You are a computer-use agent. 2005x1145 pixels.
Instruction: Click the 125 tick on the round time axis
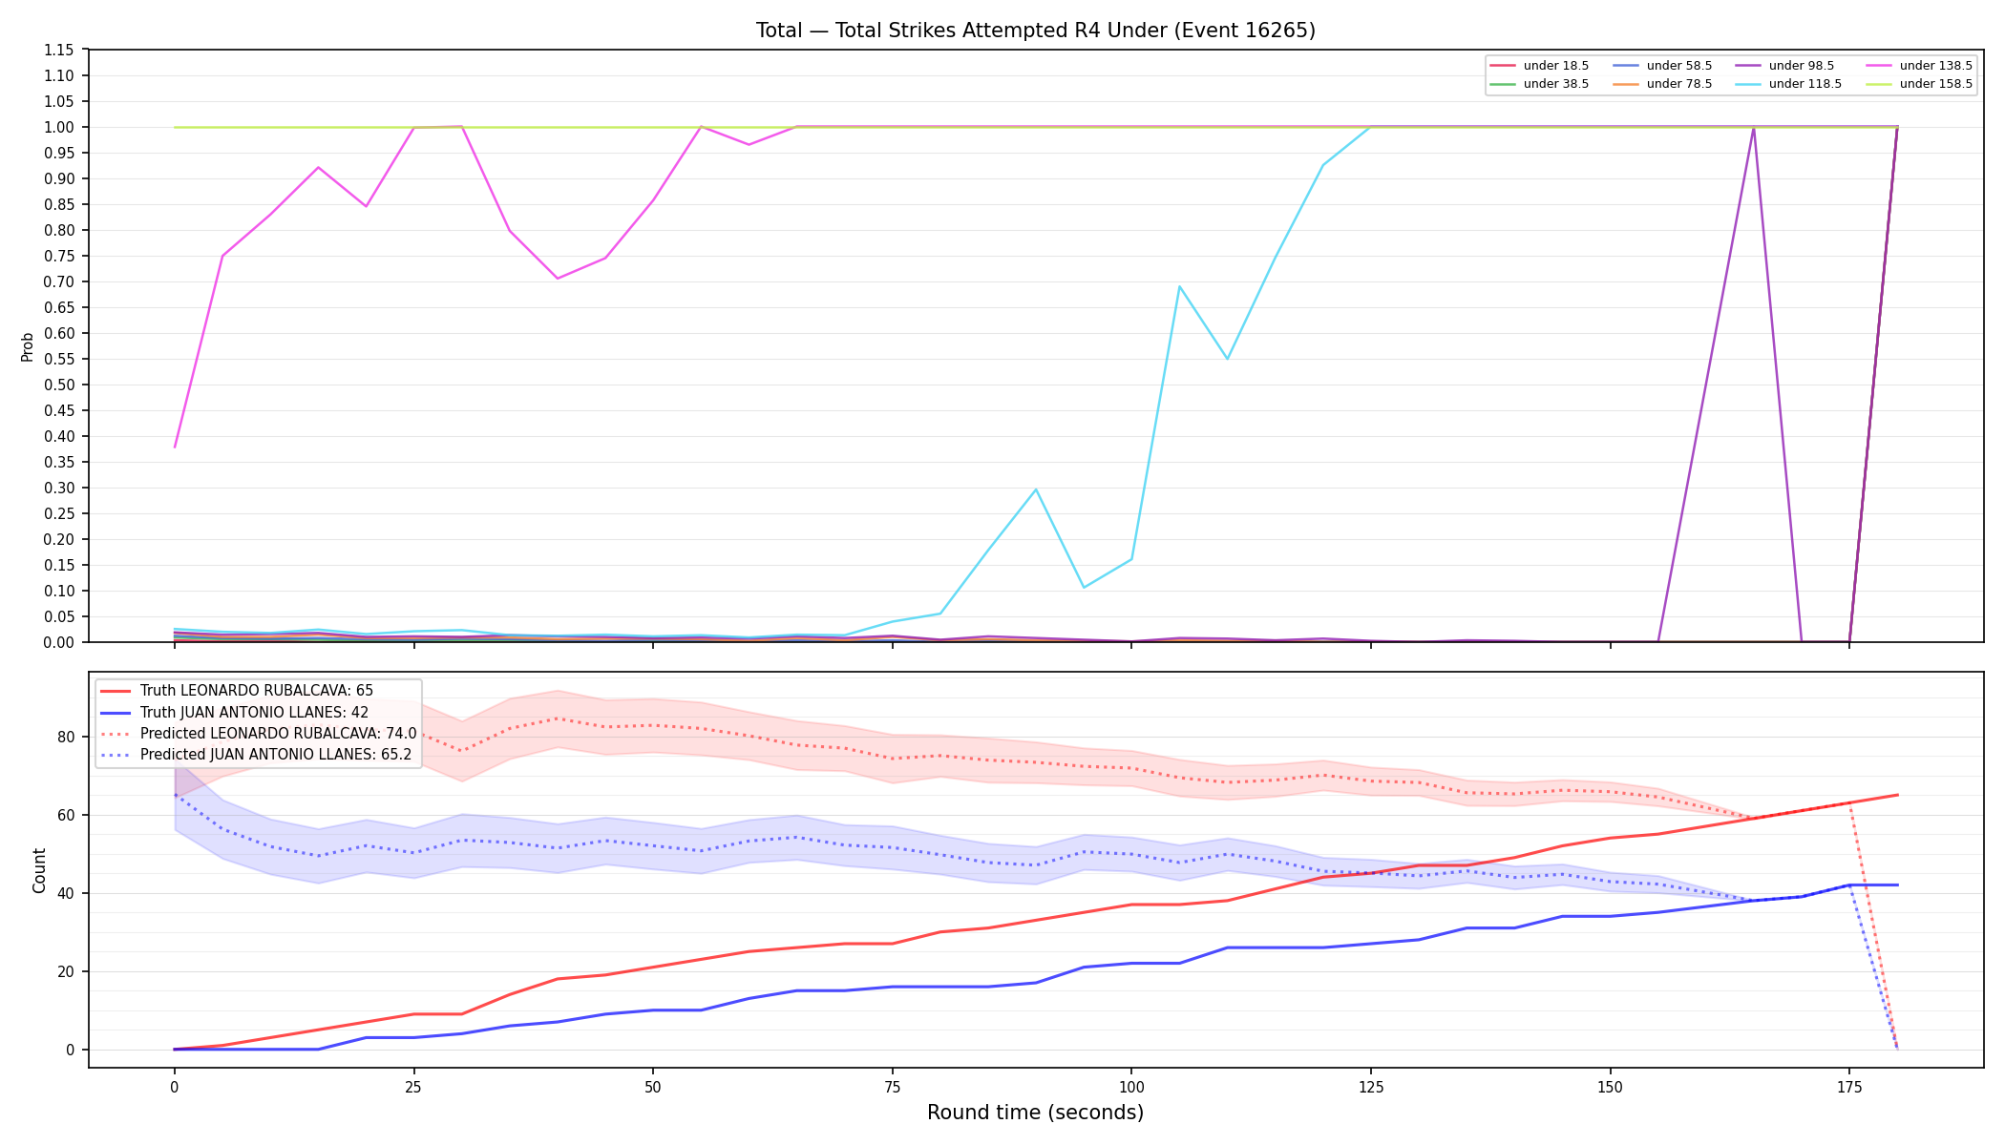1371,1087
